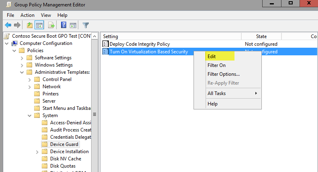Collapse the System tree node
The width and height of the screenshot is (318, 172).
pos(30,116)
